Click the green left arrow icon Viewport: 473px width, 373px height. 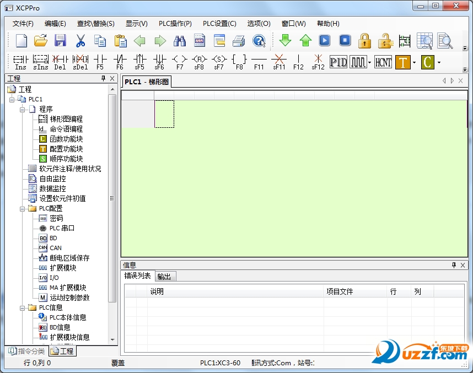pos(139,41)
